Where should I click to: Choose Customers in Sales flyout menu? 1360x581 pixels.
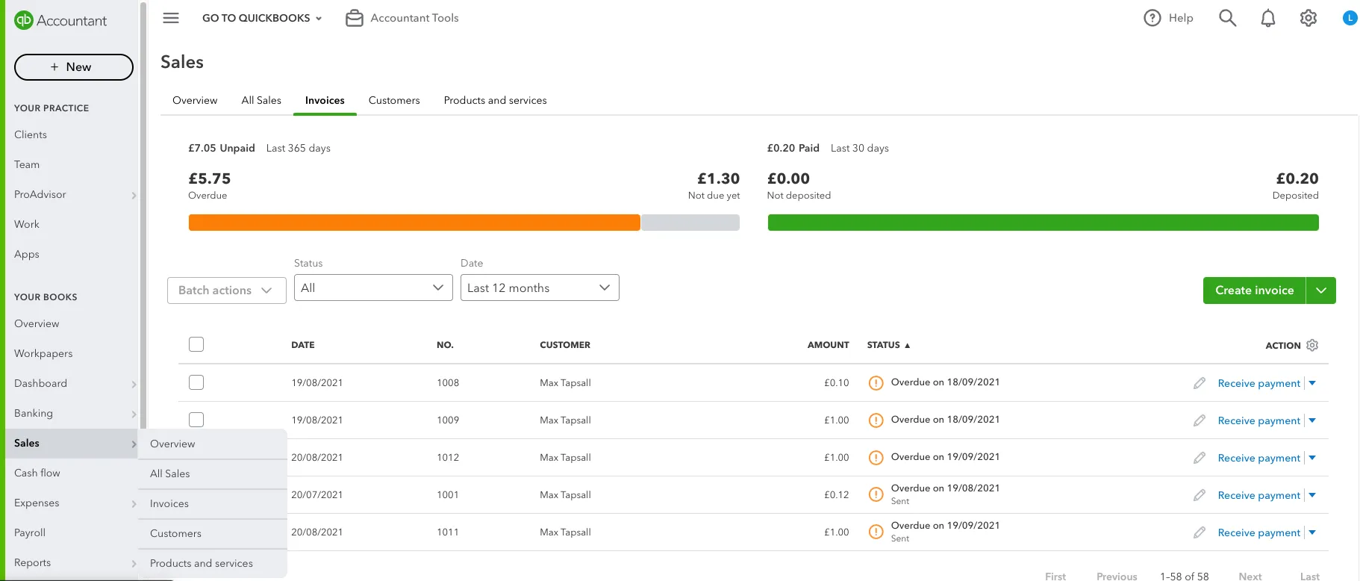click(213, 534)
